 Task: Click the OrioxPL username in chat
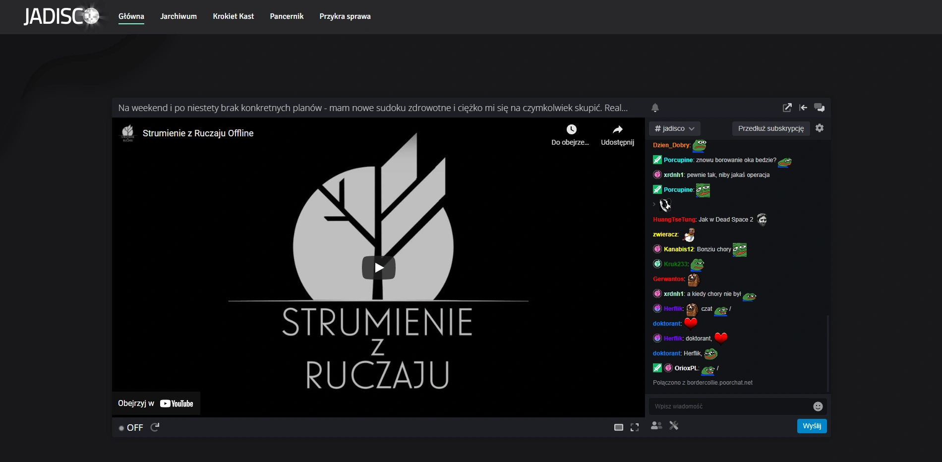click(x=686, y=368)
